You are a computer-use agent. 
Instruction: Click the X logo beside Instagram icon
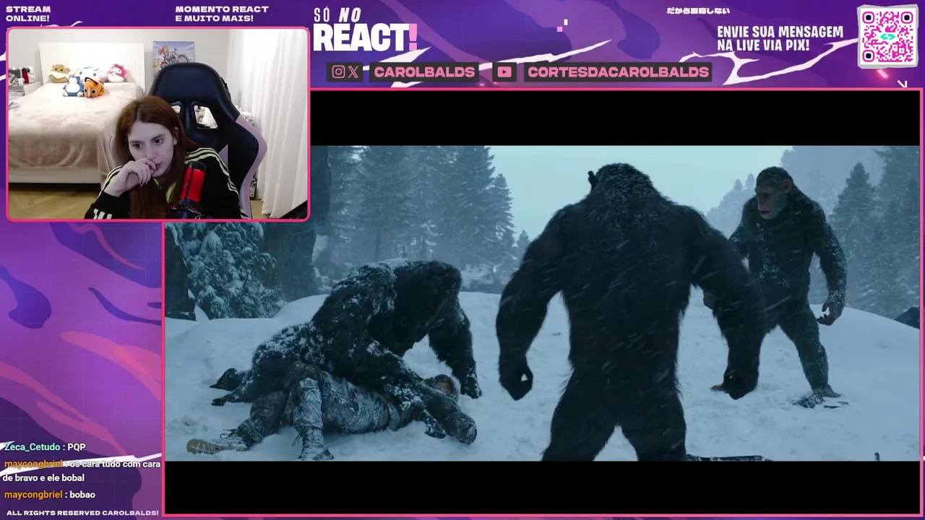point(353,71)
